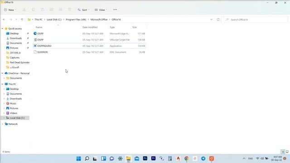Image resolution: width=290 pixels, height=163 pixels.
Task: Open the See more ellipsis menu
Action: pyautogui.click(x=115, y=10)
